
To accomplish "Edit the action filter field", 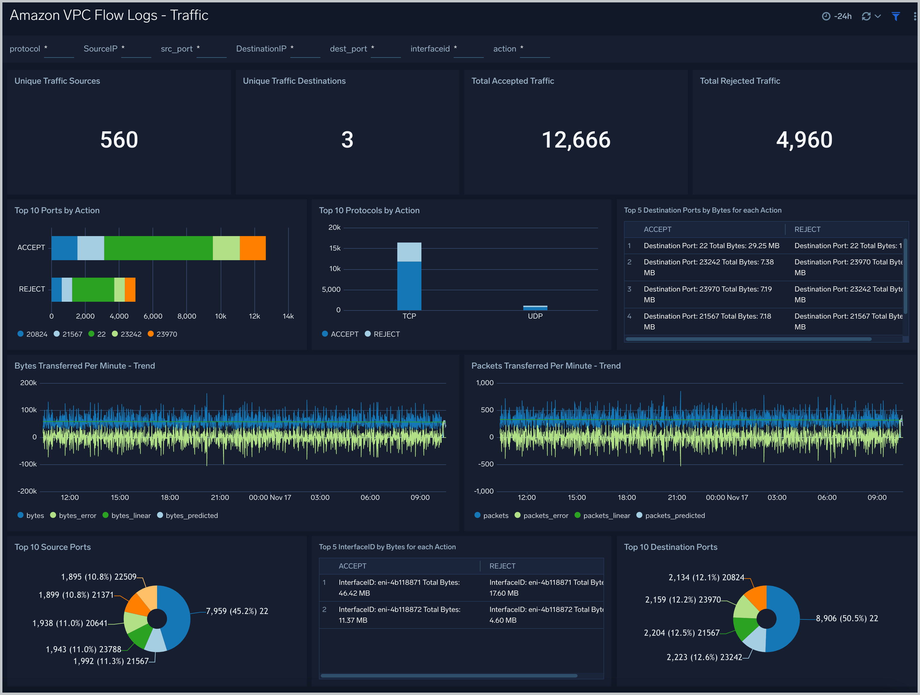I will tap(535, 49).
